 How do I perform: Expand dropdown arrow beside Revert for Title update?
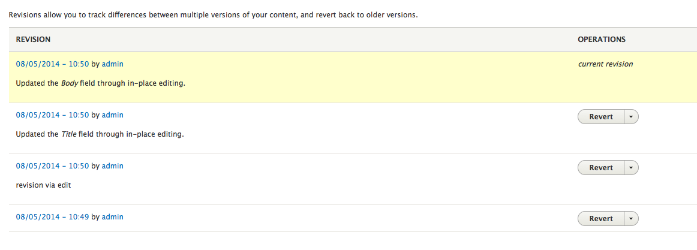(631, 117)
